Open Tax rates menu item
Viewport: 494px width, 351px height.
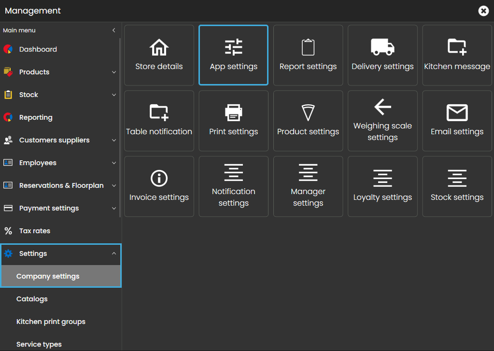click(34, 231)
